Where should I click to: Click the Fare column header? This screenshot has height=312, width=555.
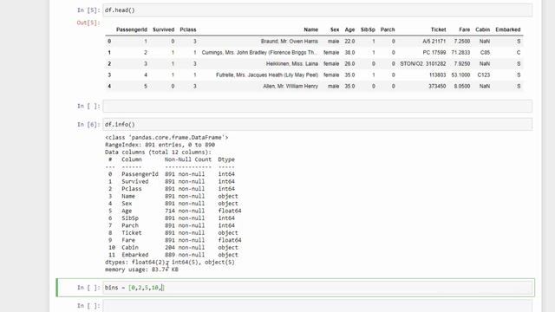465,29
